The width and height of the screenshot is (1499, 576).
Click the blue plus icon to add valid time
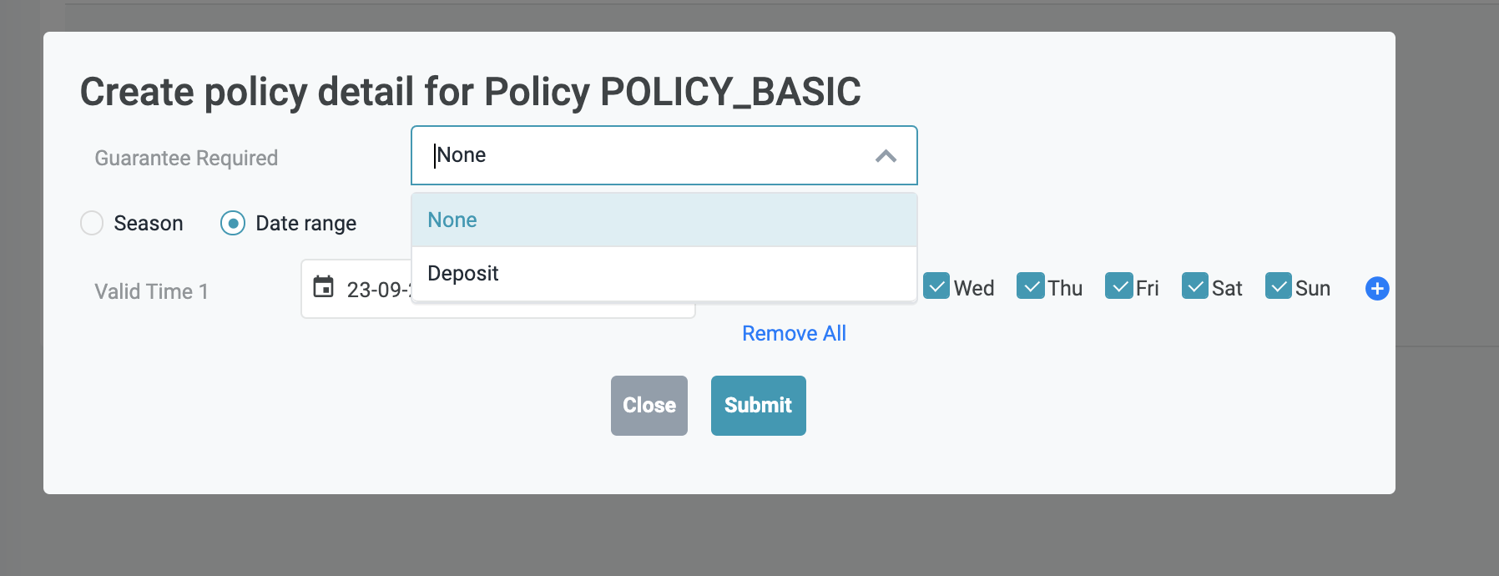1376,289
